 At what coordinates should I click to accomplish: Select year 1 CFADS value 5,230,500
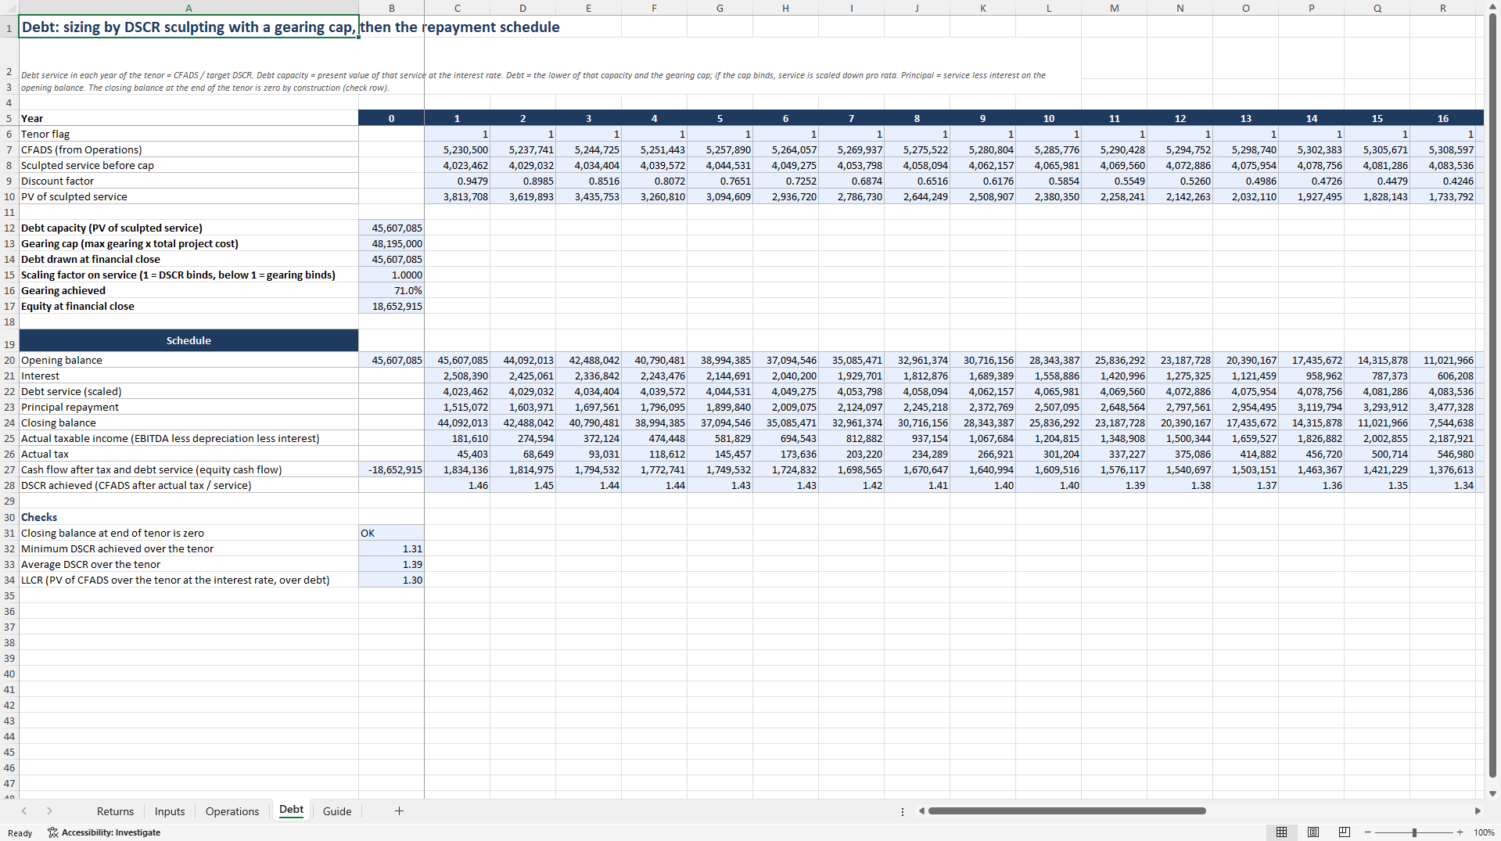(457, 149)
